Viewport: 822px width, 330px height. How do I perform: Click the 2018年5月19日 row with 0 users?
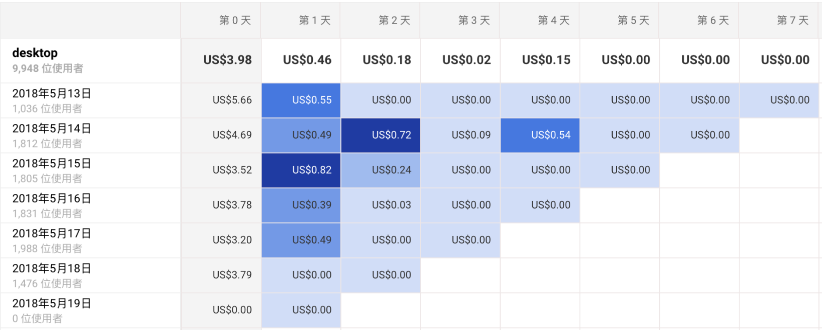coord(52,303)
